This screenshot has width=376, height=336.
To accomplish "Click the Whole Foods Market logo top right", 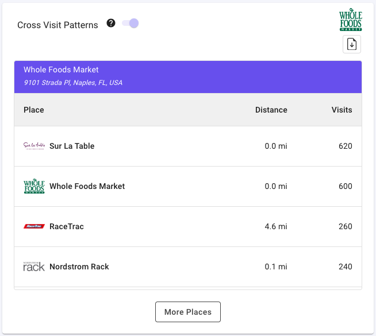I will [x=350, y=20].
